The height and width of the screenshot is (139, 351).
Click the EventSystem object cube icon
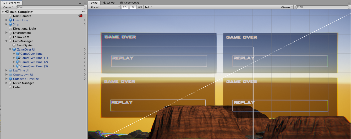tap(14, 45)
